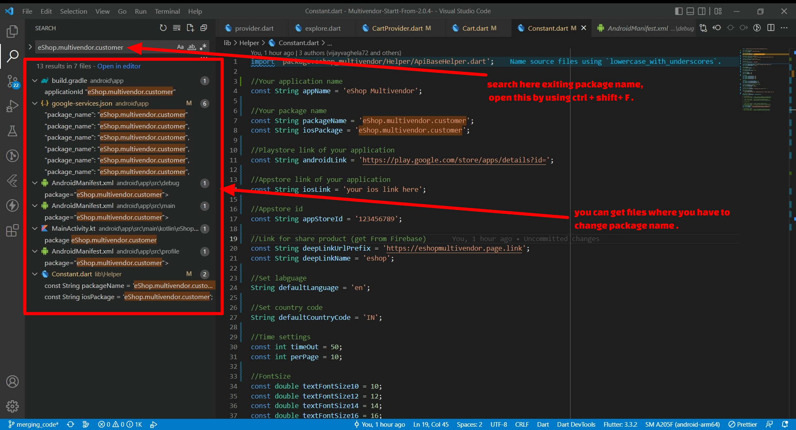Open the Terminal menu

167,11
